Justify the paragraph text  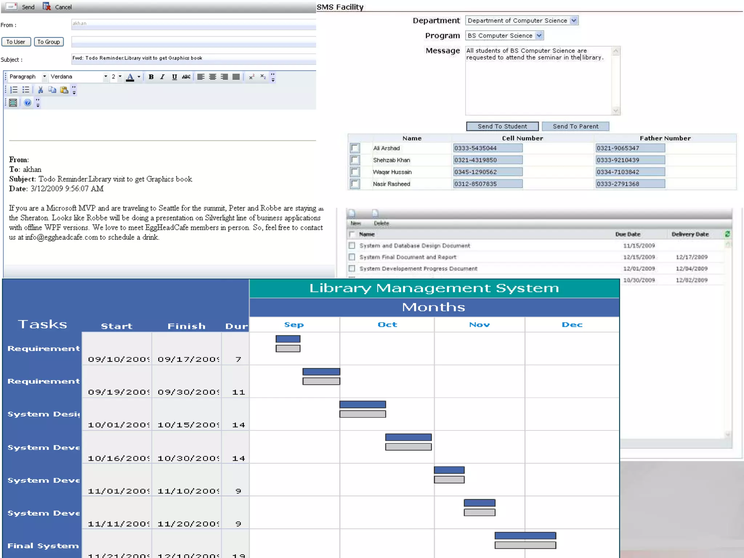[236, 77]
